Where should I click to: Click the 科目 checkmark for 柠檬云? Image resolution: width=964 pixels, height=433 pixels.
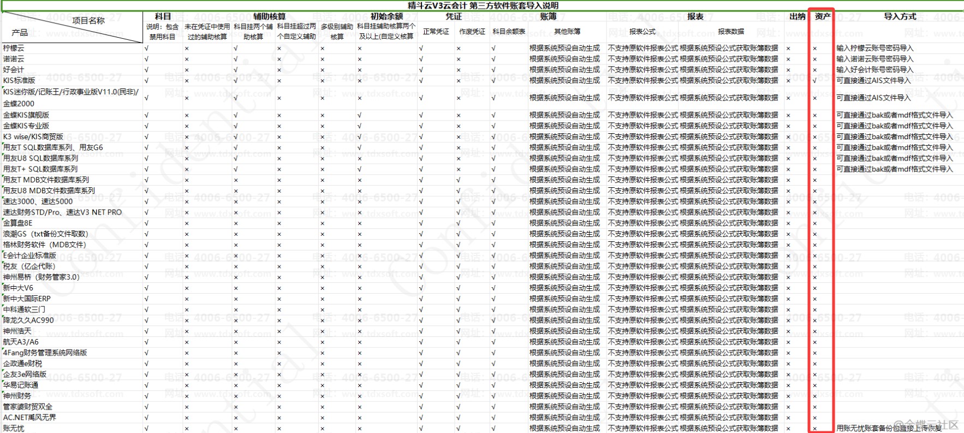[146, 48]
